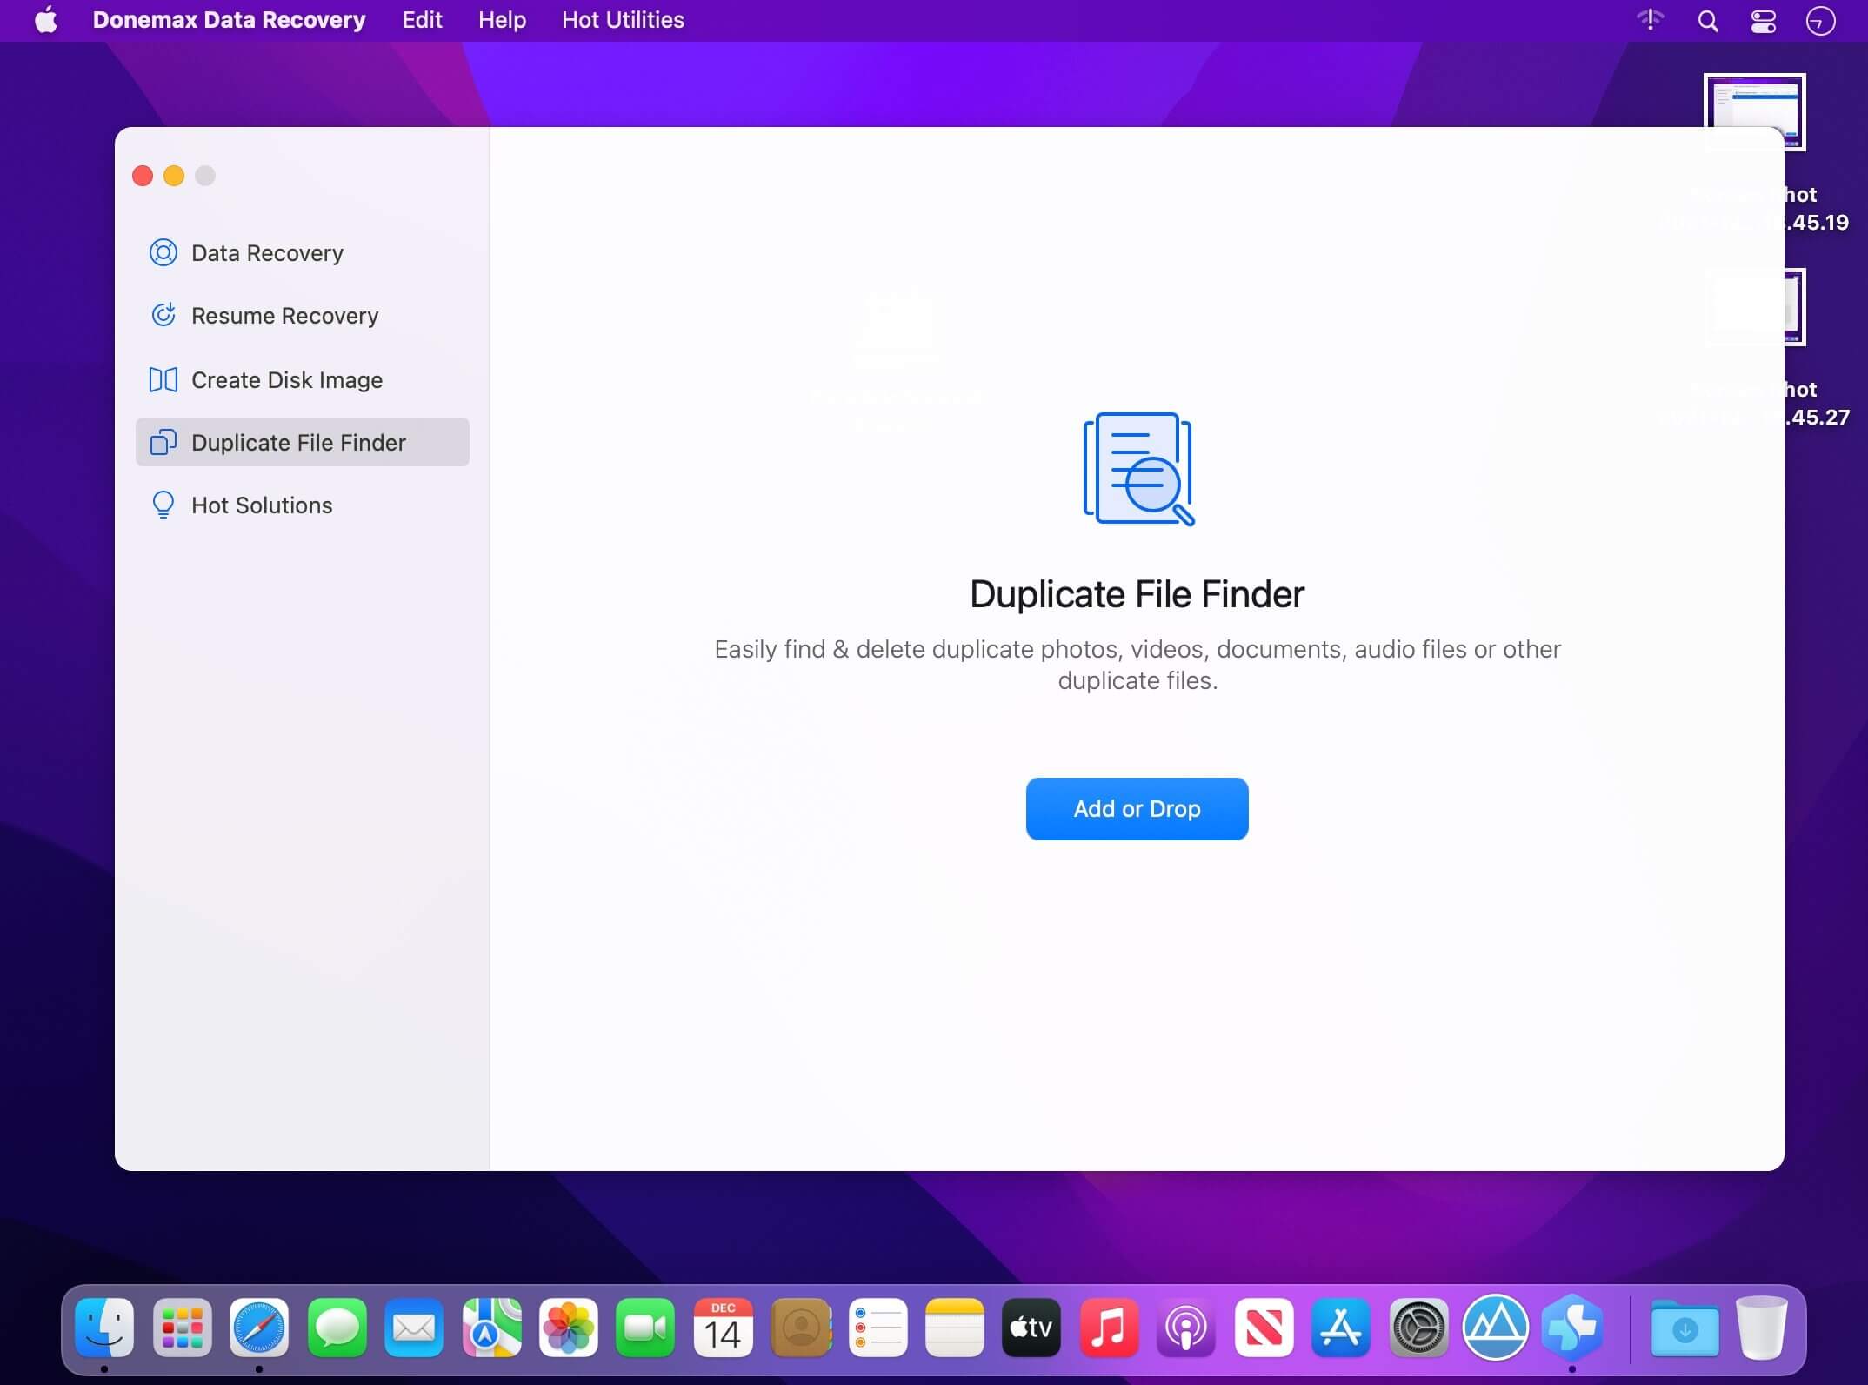Click the Duplicate File Finder copy icon
1868x1385 pixels.
(163, 442)
